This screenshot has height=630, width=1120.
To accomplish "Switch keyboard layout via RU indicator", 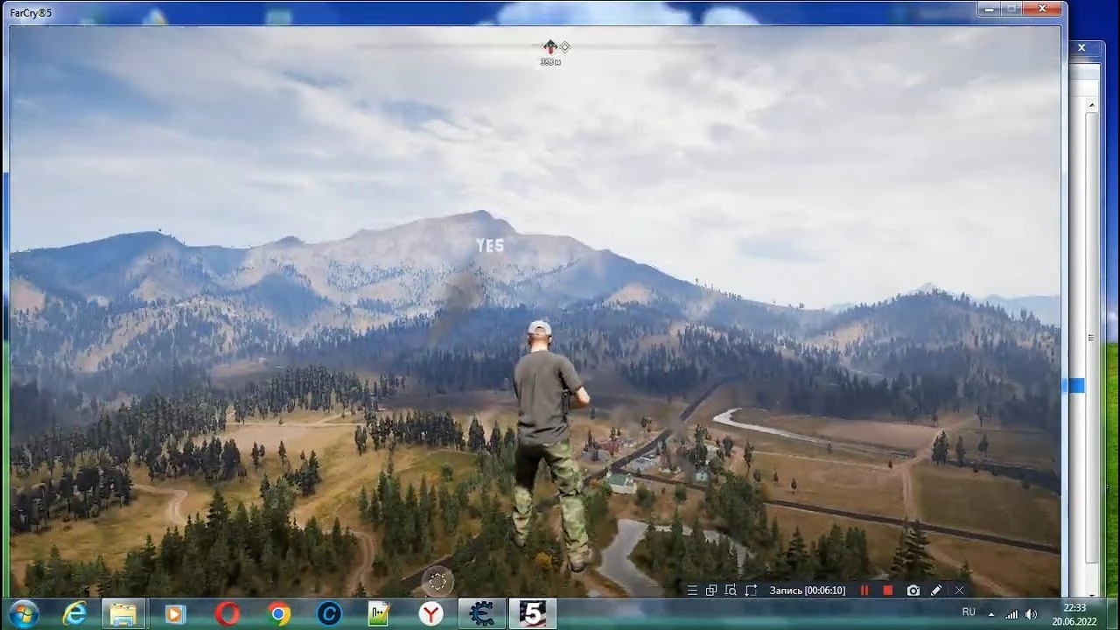I will tap(969, 612).
